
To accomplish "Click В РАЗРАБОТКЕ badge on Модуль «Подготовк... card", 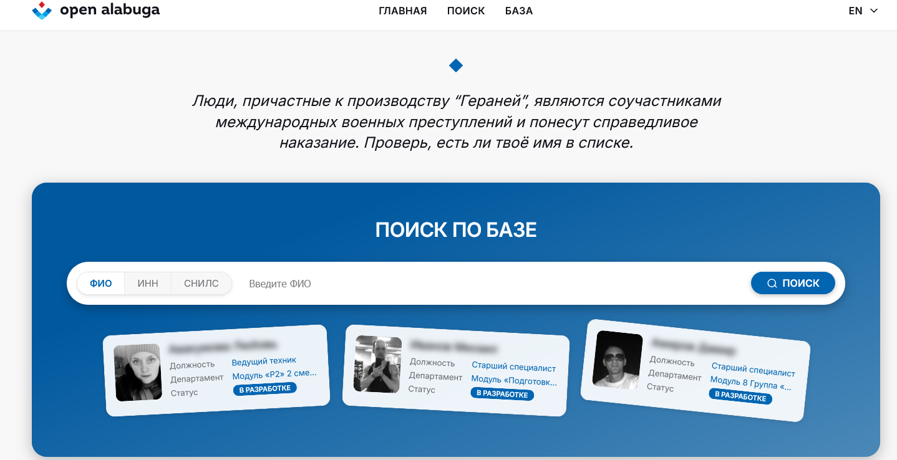I will [x=502, y=394].
